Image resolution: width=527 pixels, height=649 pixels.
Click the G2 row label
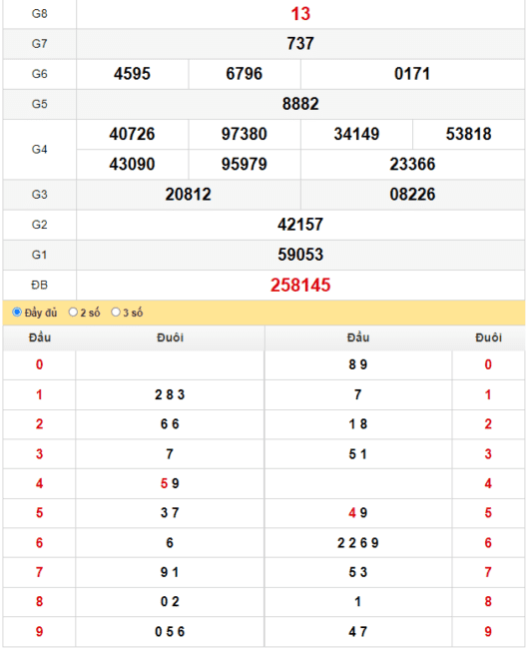[x=40, y=225]
